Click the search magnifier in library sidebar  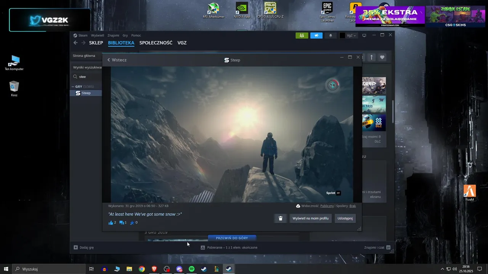75,76
